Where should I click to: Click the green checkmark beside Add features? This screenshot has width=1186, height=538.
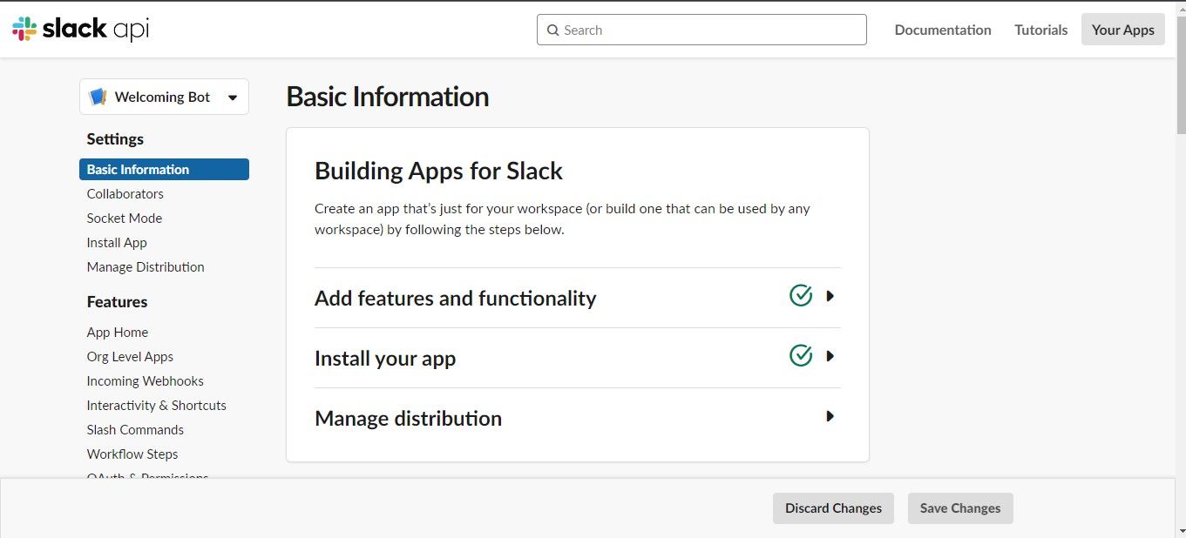800,296
